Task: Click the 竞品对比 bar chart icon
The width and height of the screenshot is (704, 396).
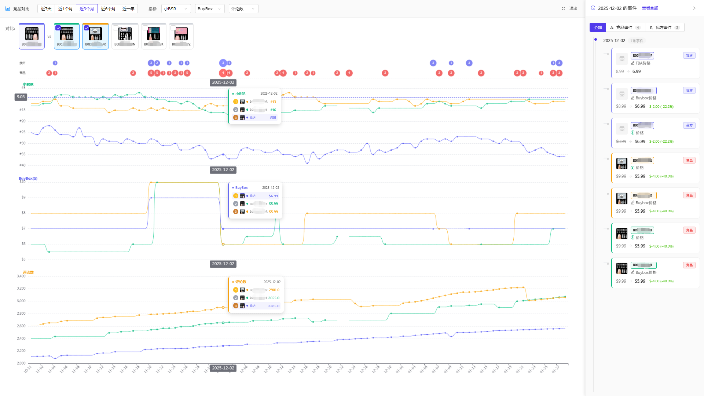Action: [8, 9]
